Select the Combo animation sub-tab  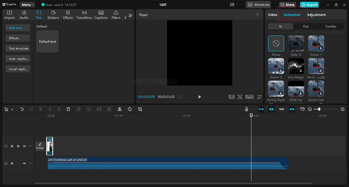[x=331, y=26]
